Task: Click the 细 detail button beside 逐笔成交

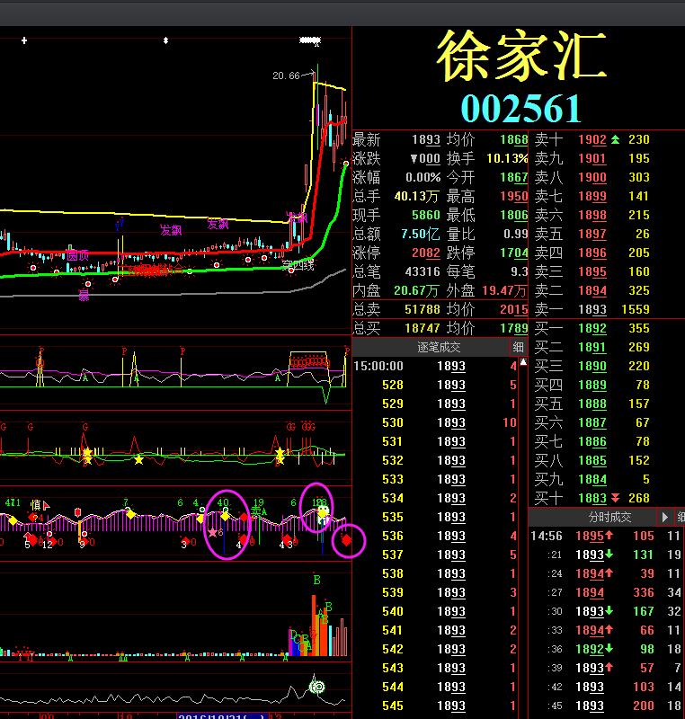Action: point(518,347)
